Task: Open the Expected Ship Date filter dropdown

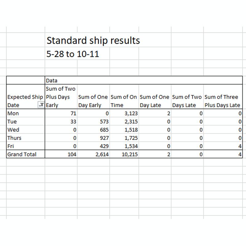Action: [x=41, y=105]
